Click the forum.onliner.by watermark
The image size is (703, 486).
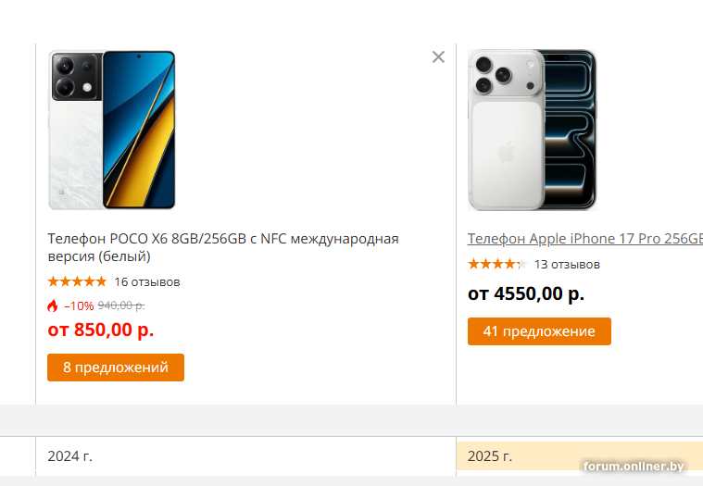[x=636, y=466]
